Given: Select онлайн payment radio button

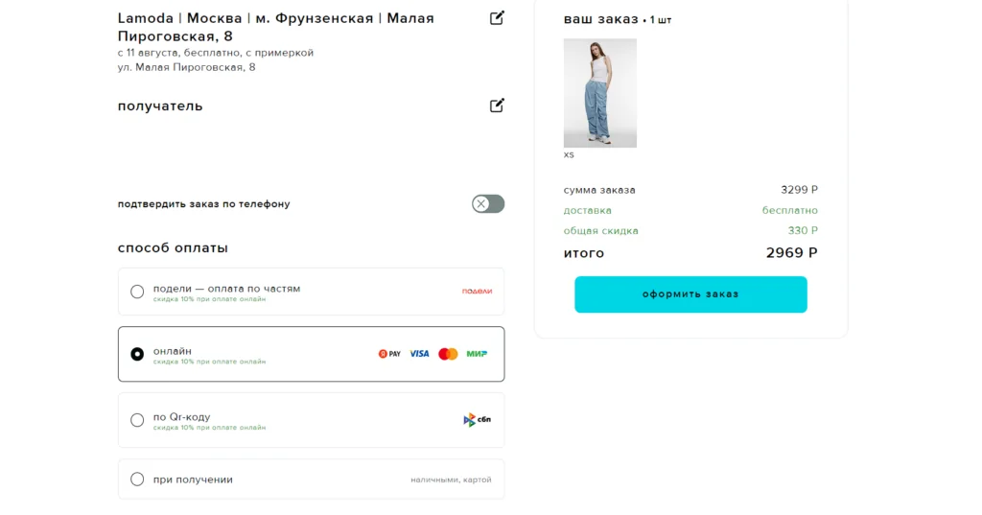Looking at the screenshot, I should [x=137, y=354].
